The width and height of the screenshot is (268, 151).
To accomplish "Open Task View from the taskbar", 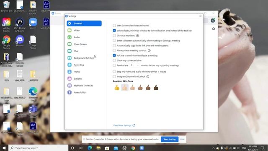I will 81,148.
